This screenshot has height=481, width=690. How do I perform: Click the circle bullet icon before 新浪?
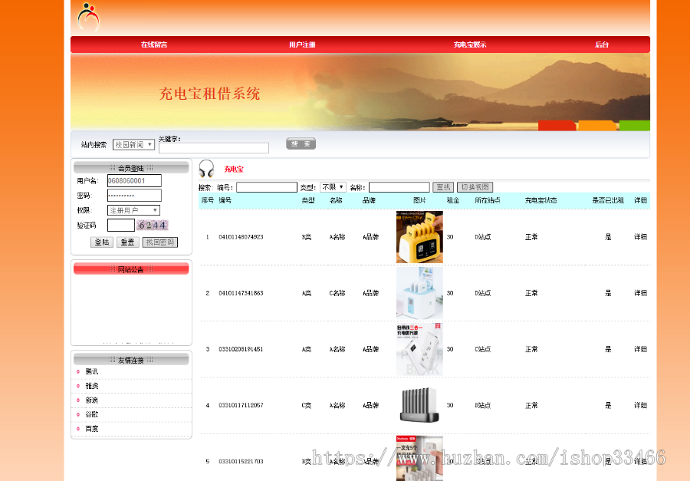point(77,401)
